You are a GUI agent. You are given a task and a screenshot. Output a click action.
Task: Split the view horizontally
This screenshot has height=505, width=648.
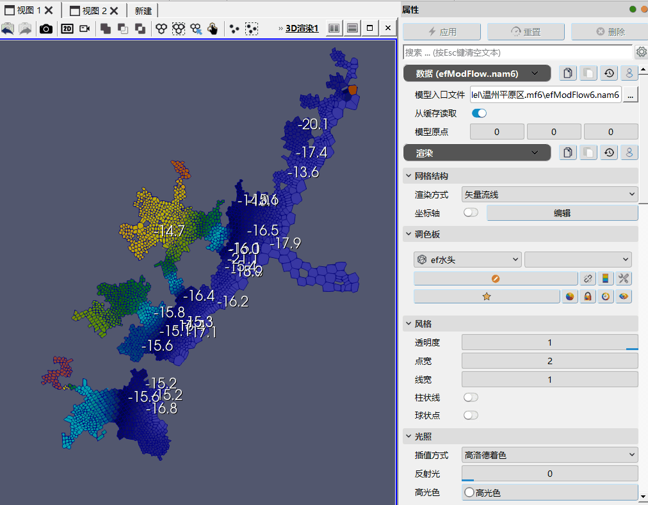pyautogui.click(x=334, y=28)
